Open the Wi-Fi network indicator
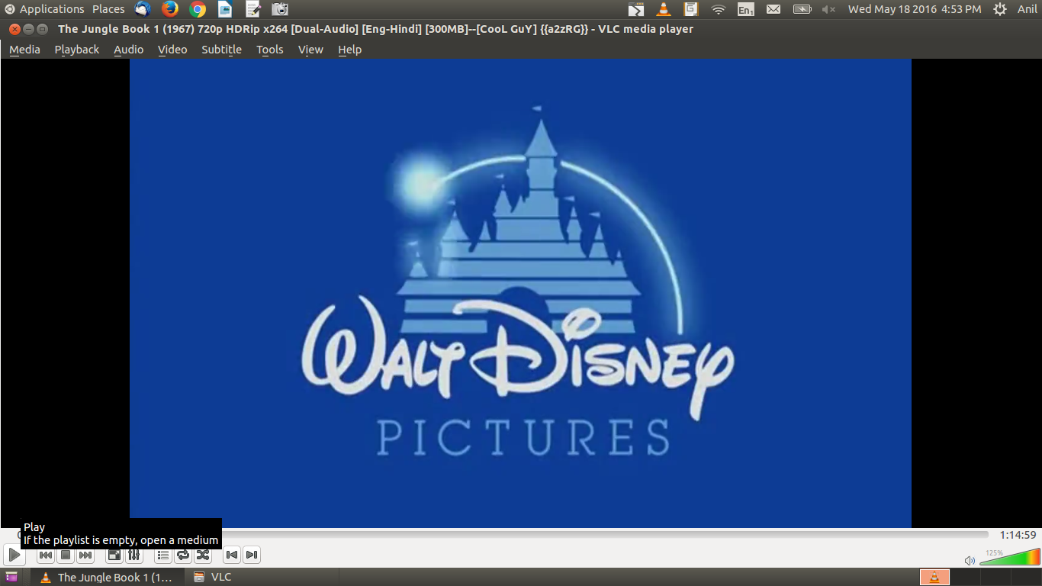The height and width of the screenshot is (586, 1042). (719, 9)
